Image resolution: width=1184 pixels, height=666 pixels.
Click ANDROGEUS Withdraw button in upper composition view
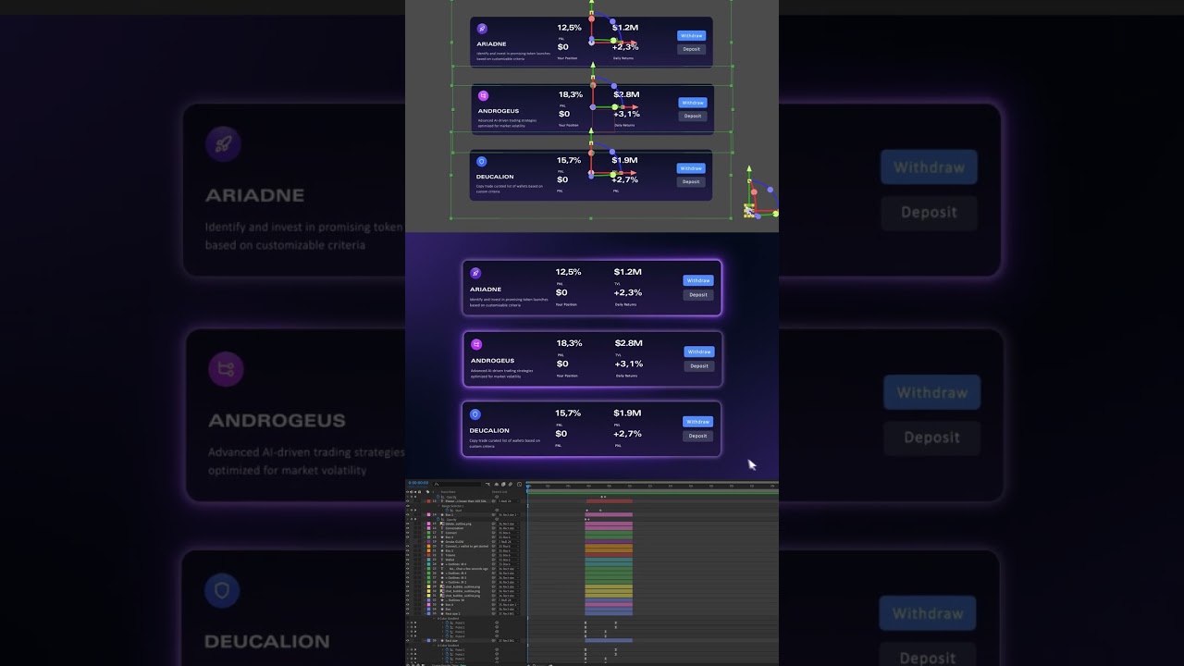(692, 103)
